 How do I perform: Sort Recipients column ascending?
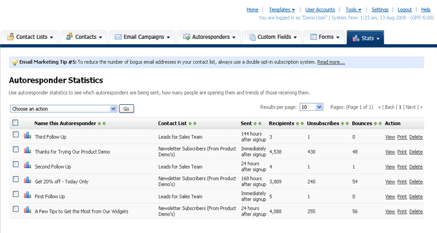tap(298, 123)
